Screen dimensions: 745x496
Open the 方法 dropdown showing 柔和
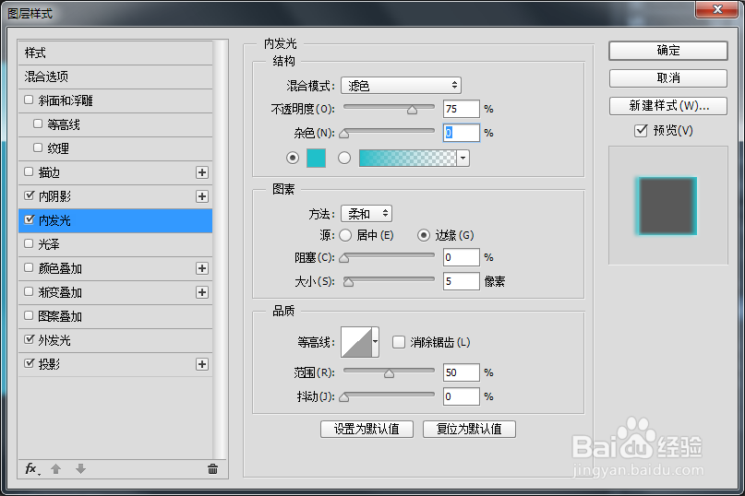pos(366,214)
